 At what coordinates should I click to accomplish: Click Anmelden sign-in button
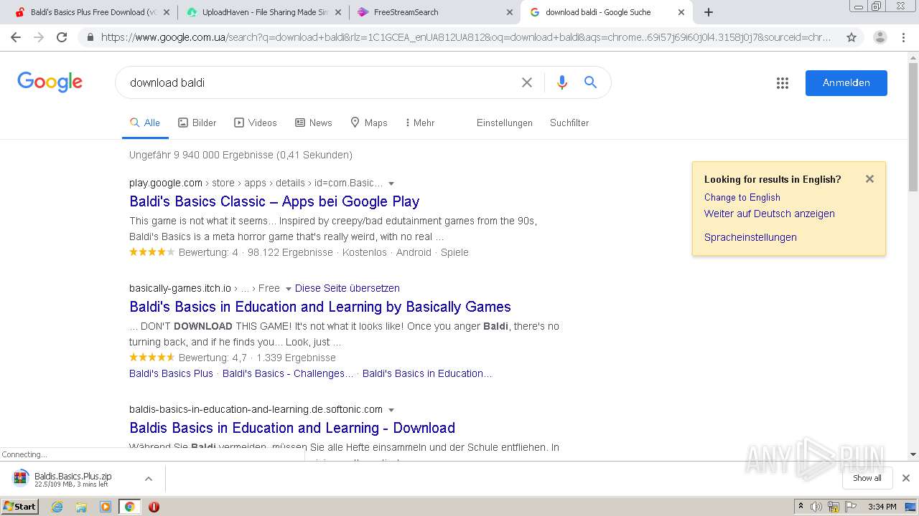(x=846, y=82)
